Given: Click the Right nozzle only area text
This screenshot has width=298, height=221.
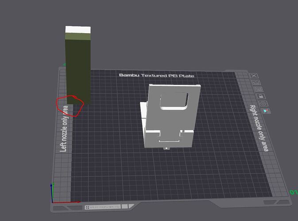Looking at the screenshot, I should (x=259, y=128).
